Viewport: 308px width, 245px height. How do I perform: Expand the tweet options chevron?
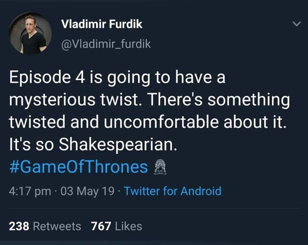tap(297, 24)
